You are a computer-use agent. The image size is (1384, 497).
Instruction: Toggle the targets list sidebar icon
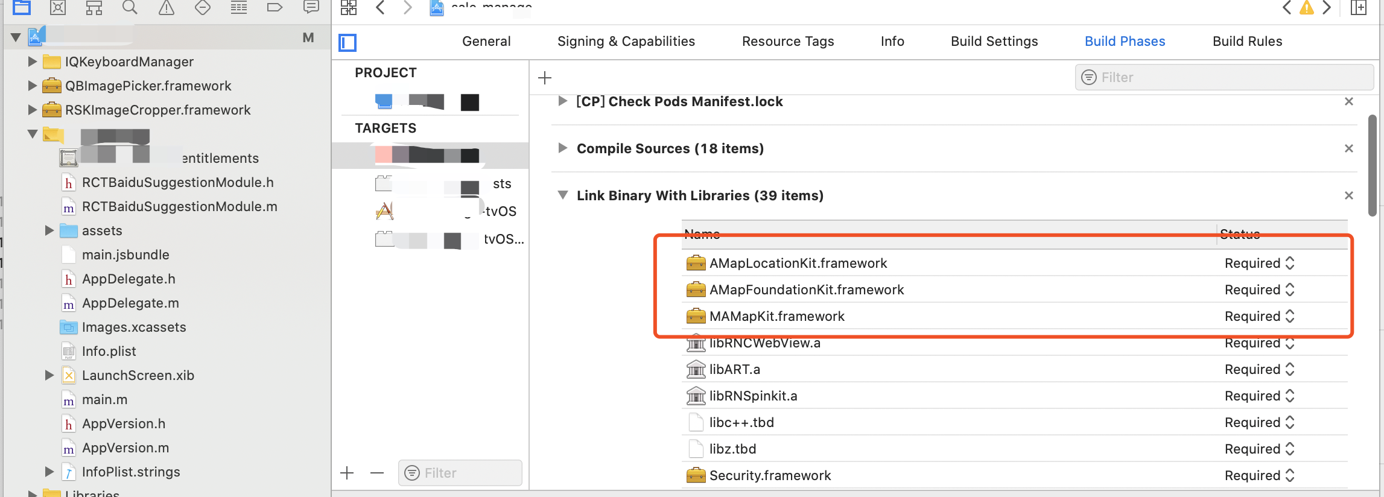[348, 42]
